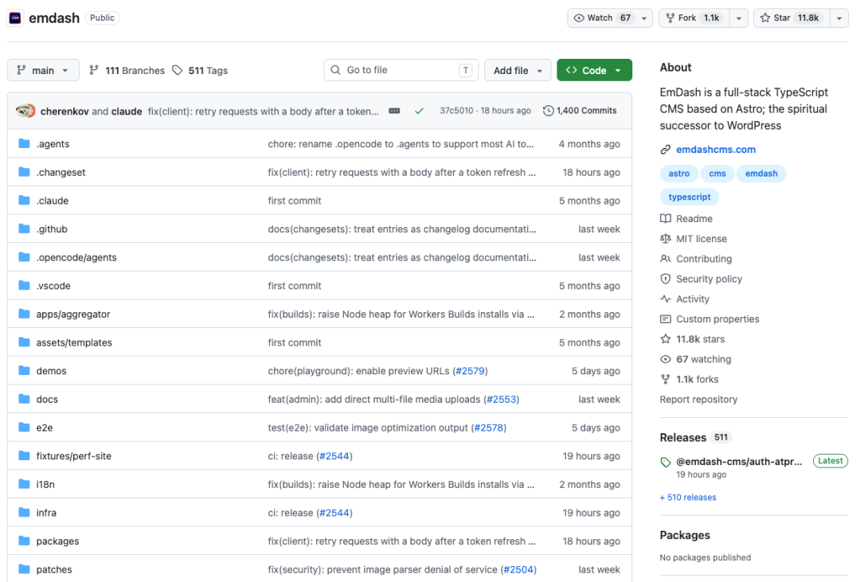Image resolution: width=860 pixels, height=582 pixels.
Task: Open the assets/templates folder
Action: click(x=74, y=342)
